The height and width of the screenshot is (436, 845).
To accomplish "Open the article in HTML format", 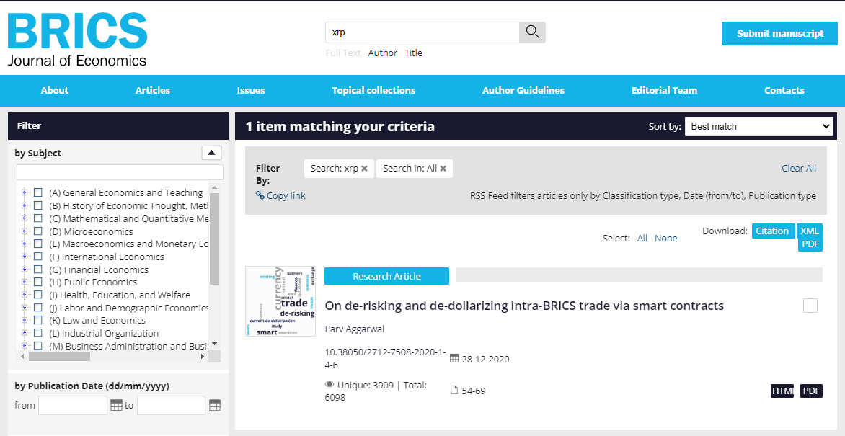I will (x=782, y=391).
